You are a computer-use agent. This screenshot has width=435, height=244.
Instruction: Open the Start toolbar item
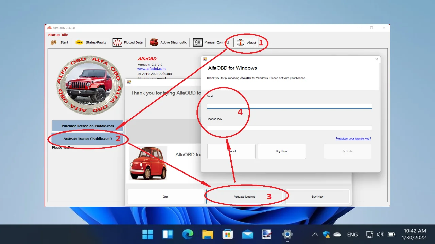click(x=59, y=42)
